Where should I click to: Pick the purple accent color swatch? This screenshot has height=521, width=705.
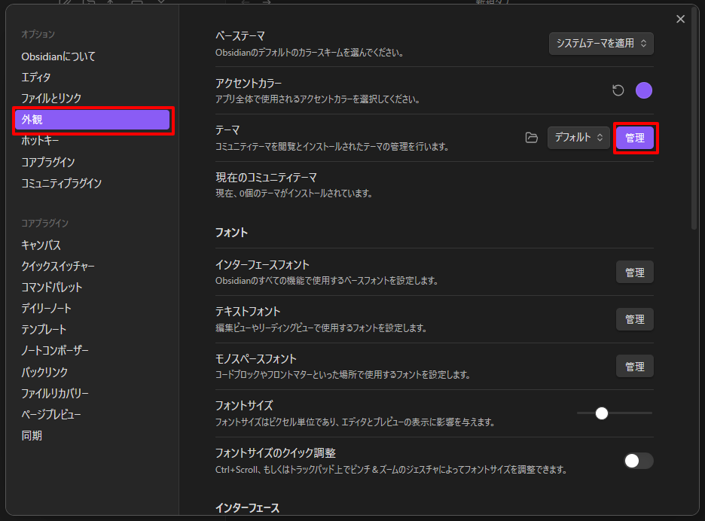tap(644, 91)
